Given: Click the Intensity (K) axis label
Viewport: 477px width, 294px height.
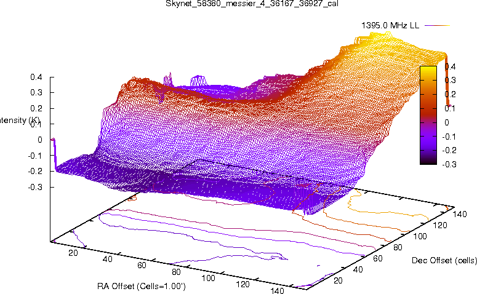Looking at the screenshot, I should [x=20, y=121].
